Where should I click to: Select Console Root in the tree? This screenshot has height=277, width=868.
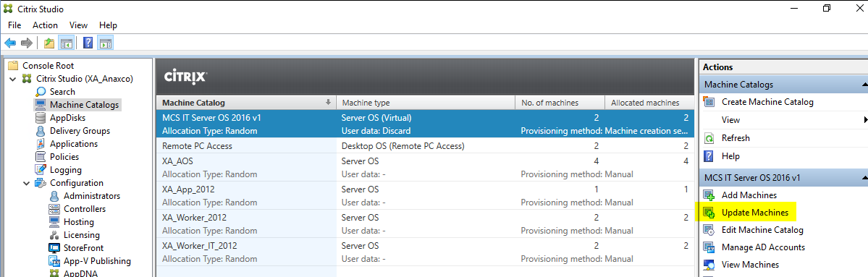pyautogui.click(x=48, y=65)
